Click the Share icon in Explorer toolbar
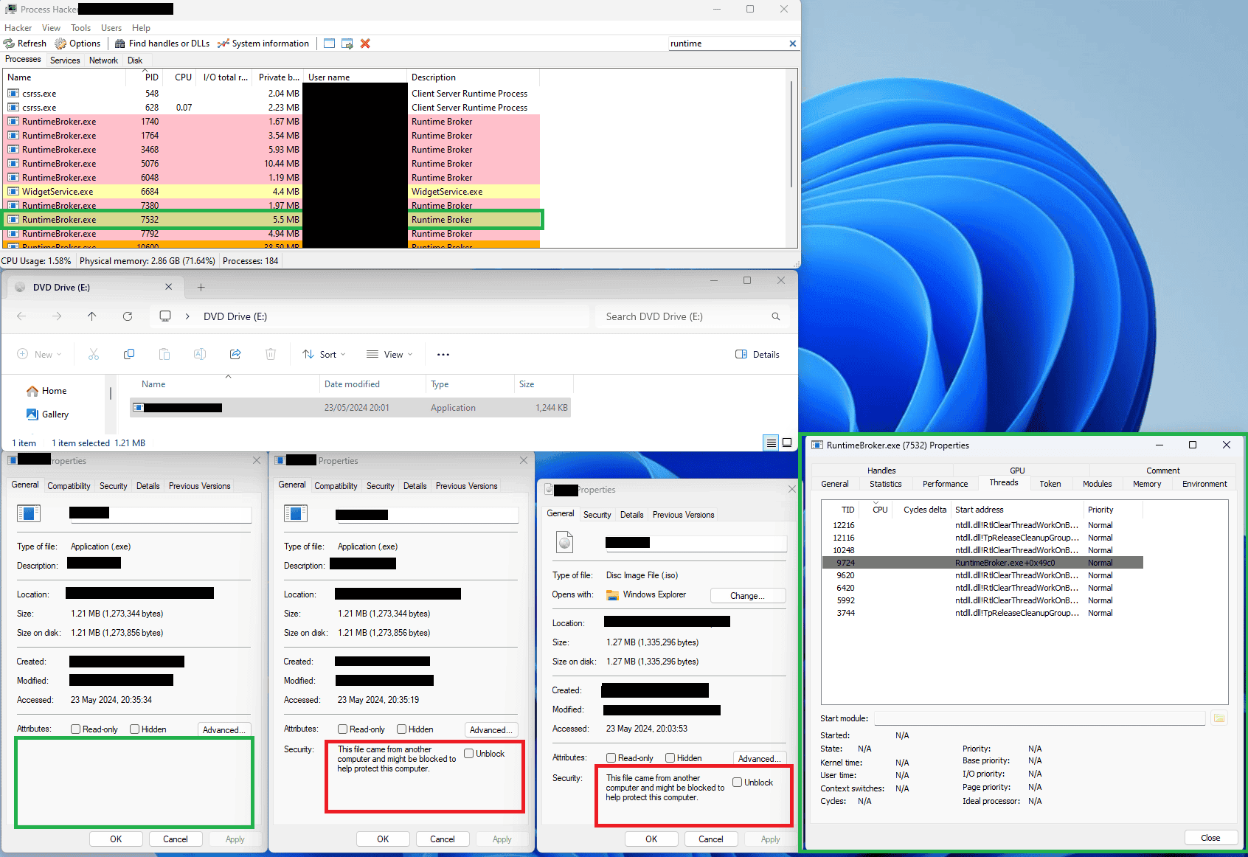The height and width of the screenshot is (857, 1248). pyautogui.click(x=235, y=355)
